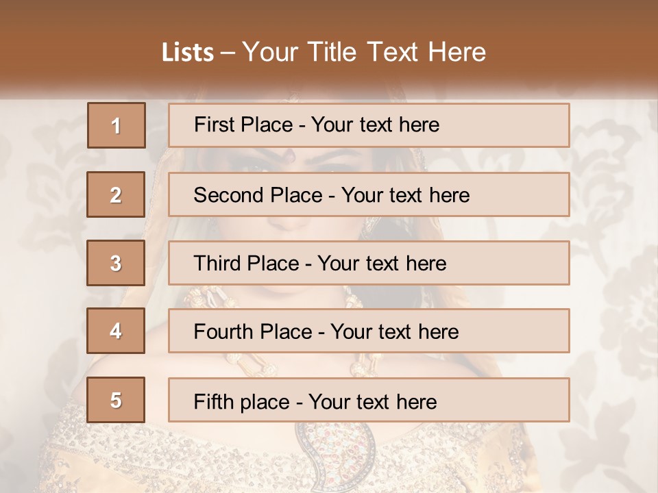Click the word Lists in title
Viewport: 658px width, 493px height.
[188, 53]
